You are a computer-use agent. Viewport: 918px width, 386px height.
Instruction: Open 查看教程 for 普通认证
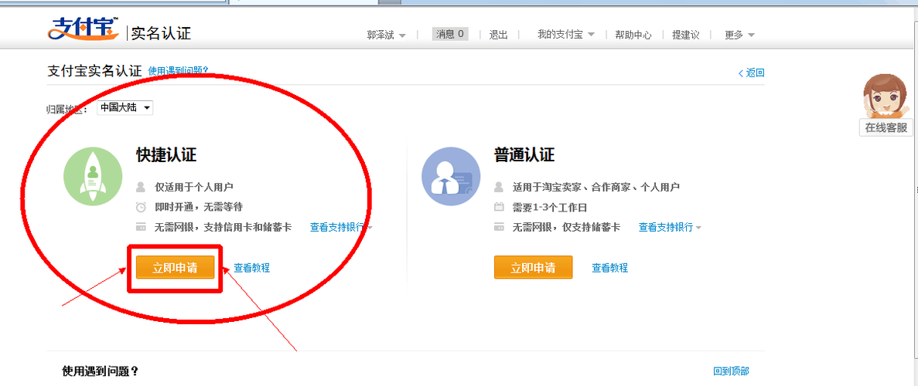(x=609, y=268)
